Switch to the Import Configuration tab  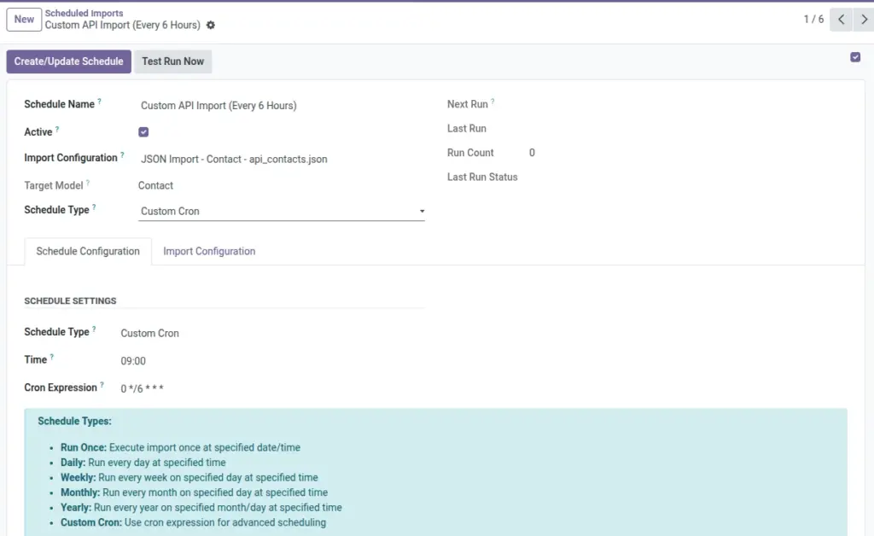click(209, 251)
